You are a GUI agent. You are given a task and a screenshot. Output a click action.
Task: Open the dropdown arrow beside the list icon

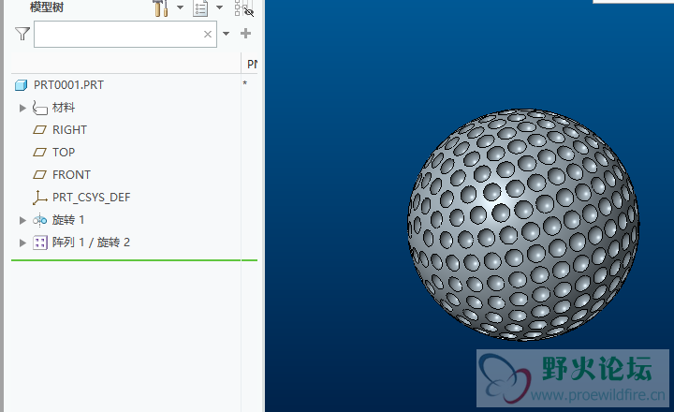coord(219,7)
